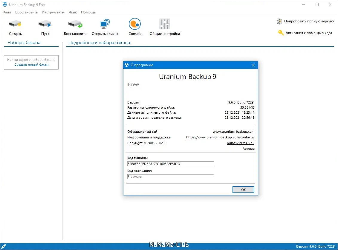Open the Восстановить menu in menu bar
Screen dimensions: 338x250
coord(26,12)
